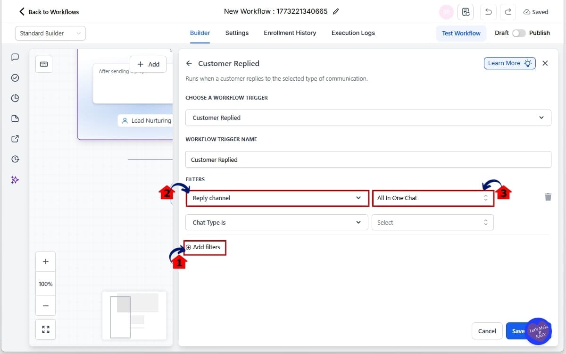The height and width of the screenshot is (354, 566).
Task: Redo the workflow change
Action: [x=508, y=12]
